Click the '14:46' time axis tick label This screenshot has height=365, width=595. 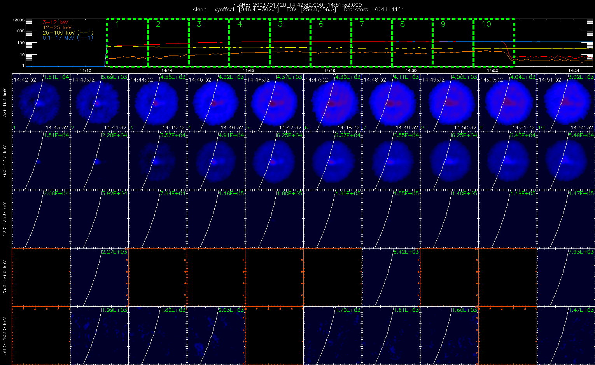pyautogui.click(x=248, y=70)
